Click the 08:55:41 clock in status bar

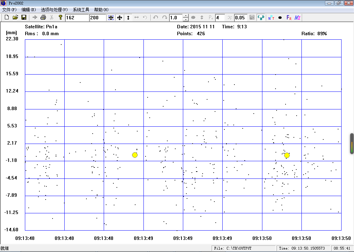coord(342,248)
